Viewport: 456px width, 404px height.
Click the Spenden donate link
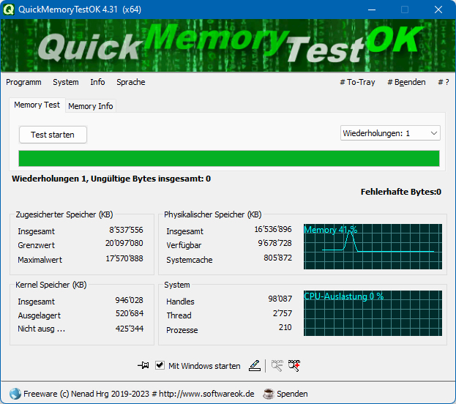[292, 394]
